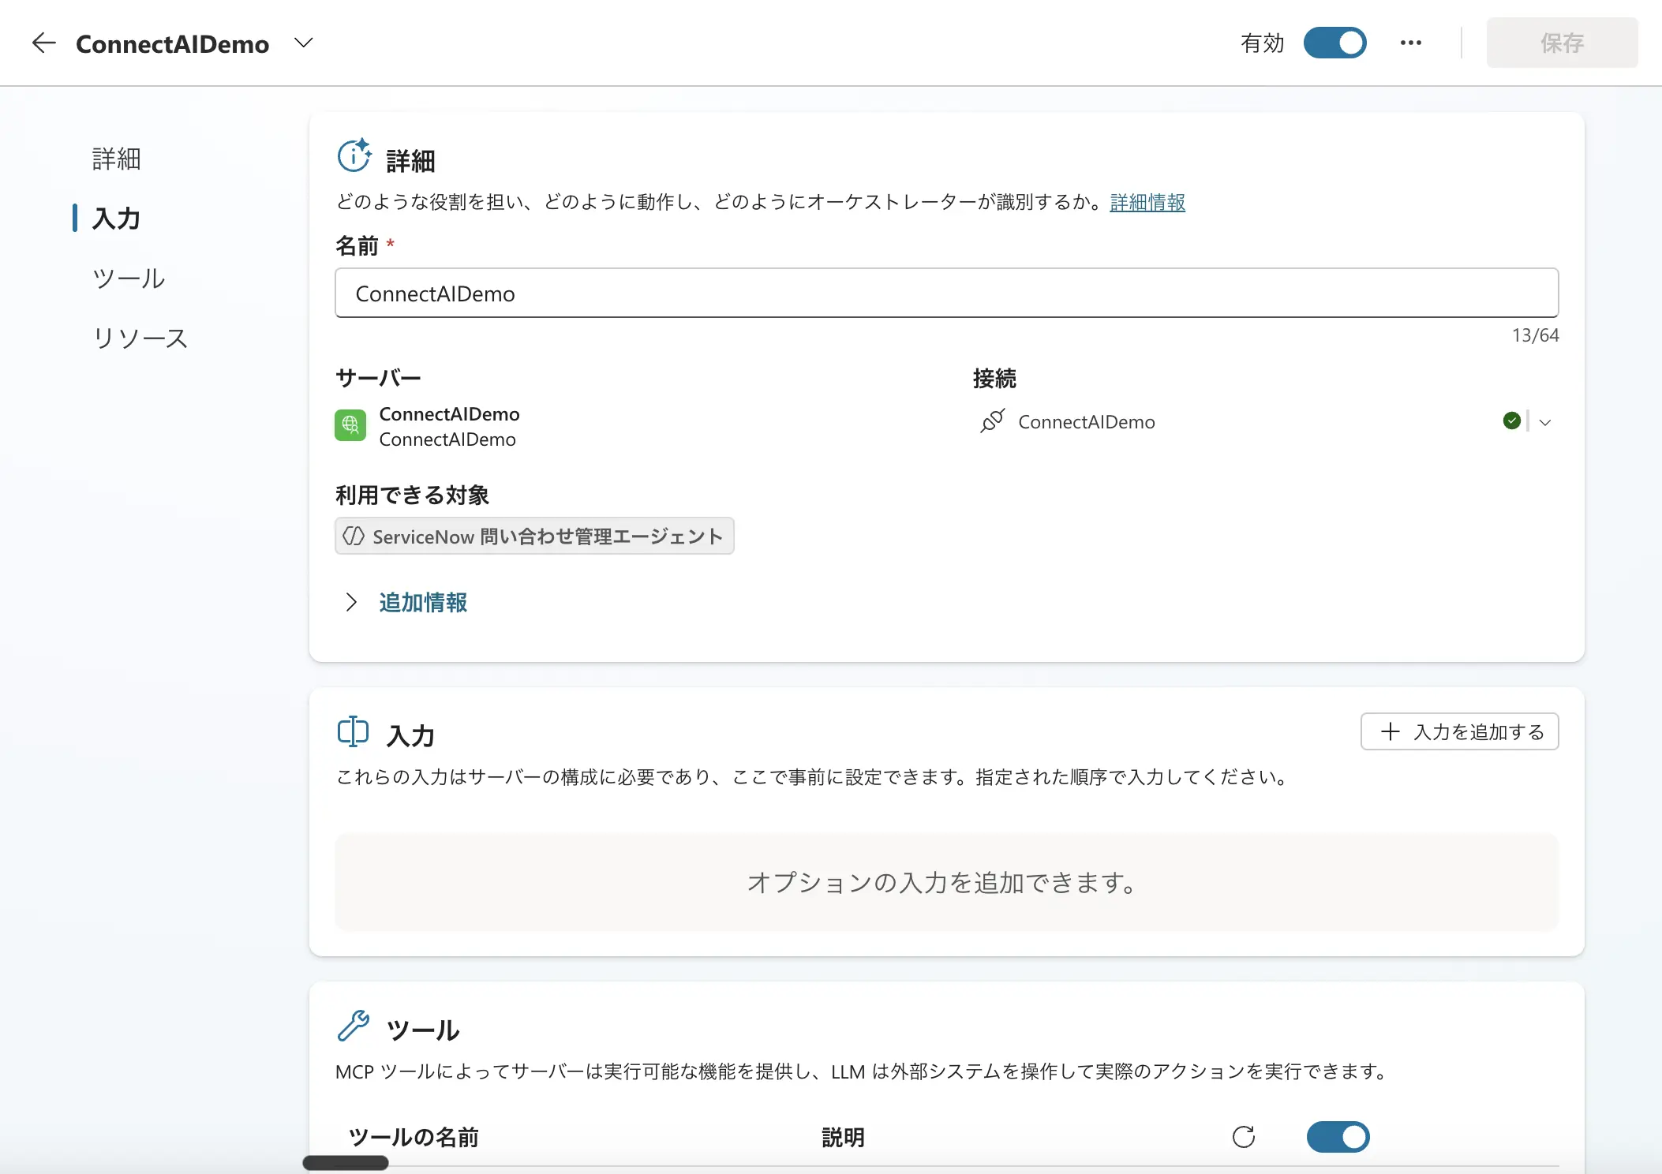Click the globe server icon for ConnectAIDemo
The height and width of the screenshot is (1174, 1662).
[350, 424]
